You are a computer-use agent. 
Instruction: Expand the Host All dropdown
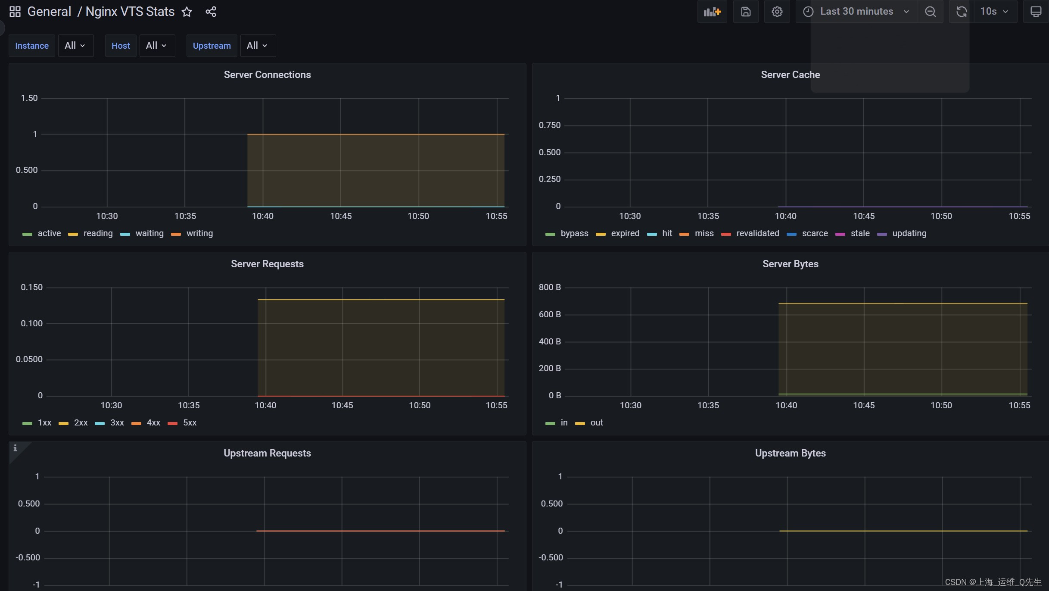(155, 45)
